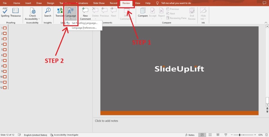The height and width of the screenshot is (137, 269).
Task: Open the comments pane icon at top right
Action: pos(264,3)
